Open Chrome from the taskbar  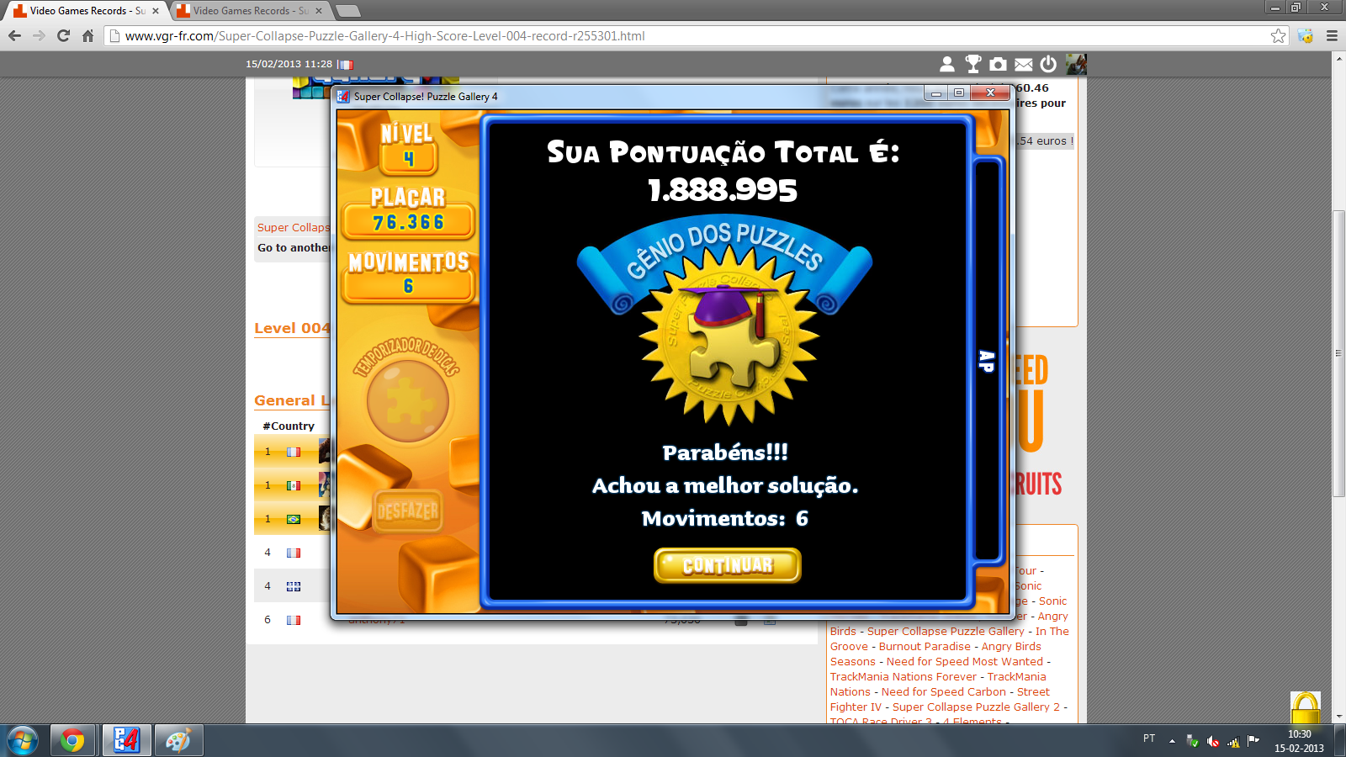pos(72,740)
